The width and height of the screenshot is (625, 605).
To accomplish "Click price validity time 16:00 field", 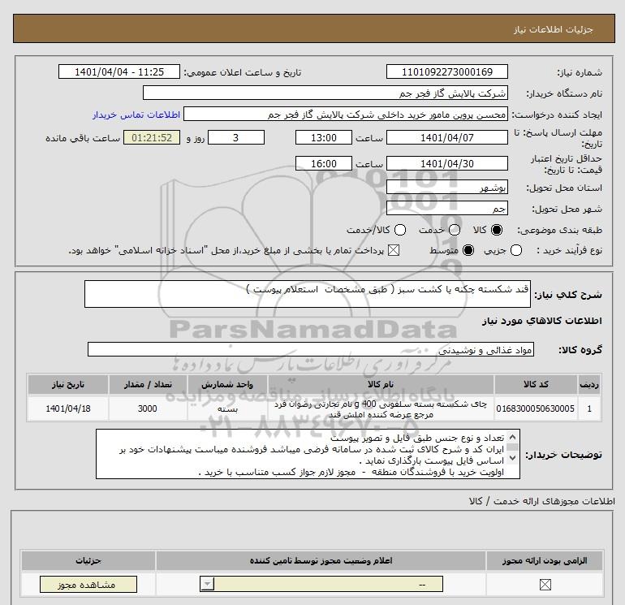I will click(324, 163).
